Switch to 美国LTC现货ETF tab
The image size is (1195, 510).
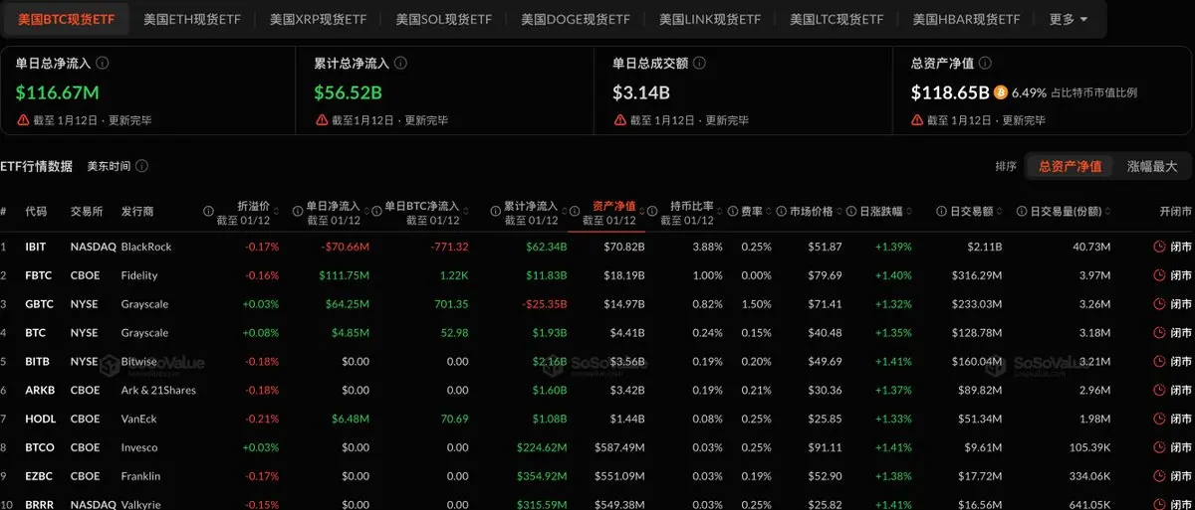(836, 19)
